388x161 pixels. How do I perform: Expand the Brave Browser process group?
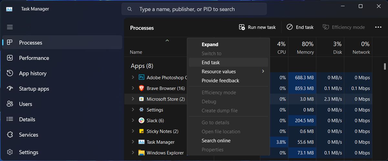click(x=133, y=88)
